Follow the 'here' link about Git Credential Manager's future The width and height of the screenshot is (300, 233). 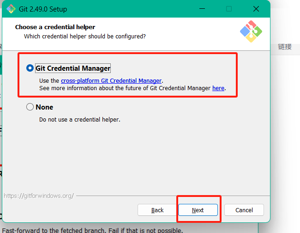[x=218, y=88]
